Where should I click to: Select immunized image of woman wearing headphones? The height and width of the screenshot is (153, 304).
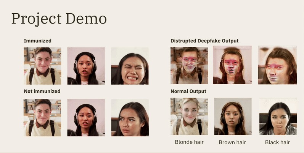click(86, 66)
